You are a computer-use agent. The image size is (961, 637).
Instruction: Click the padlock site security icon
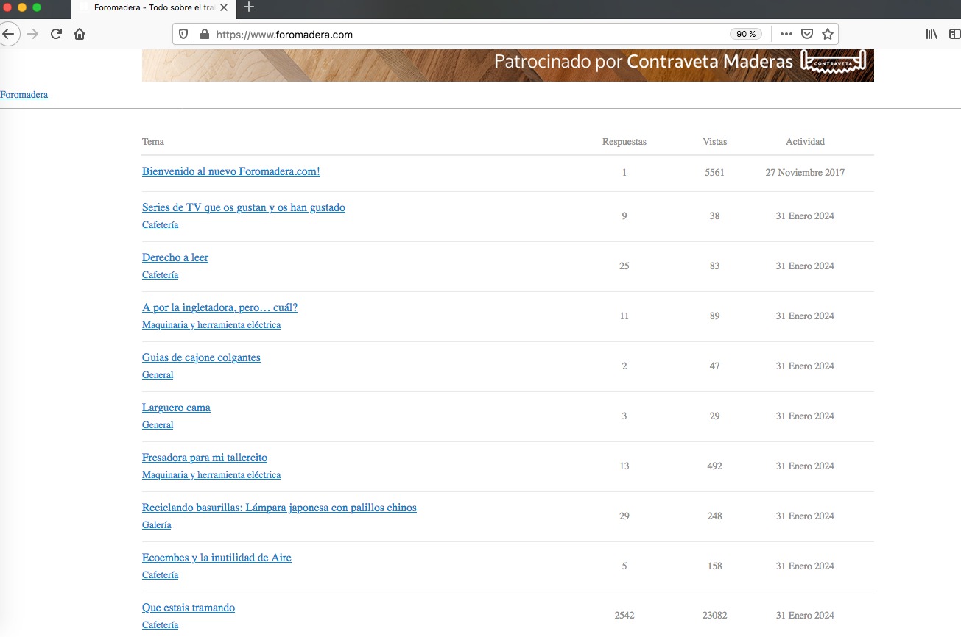point(204,34)
